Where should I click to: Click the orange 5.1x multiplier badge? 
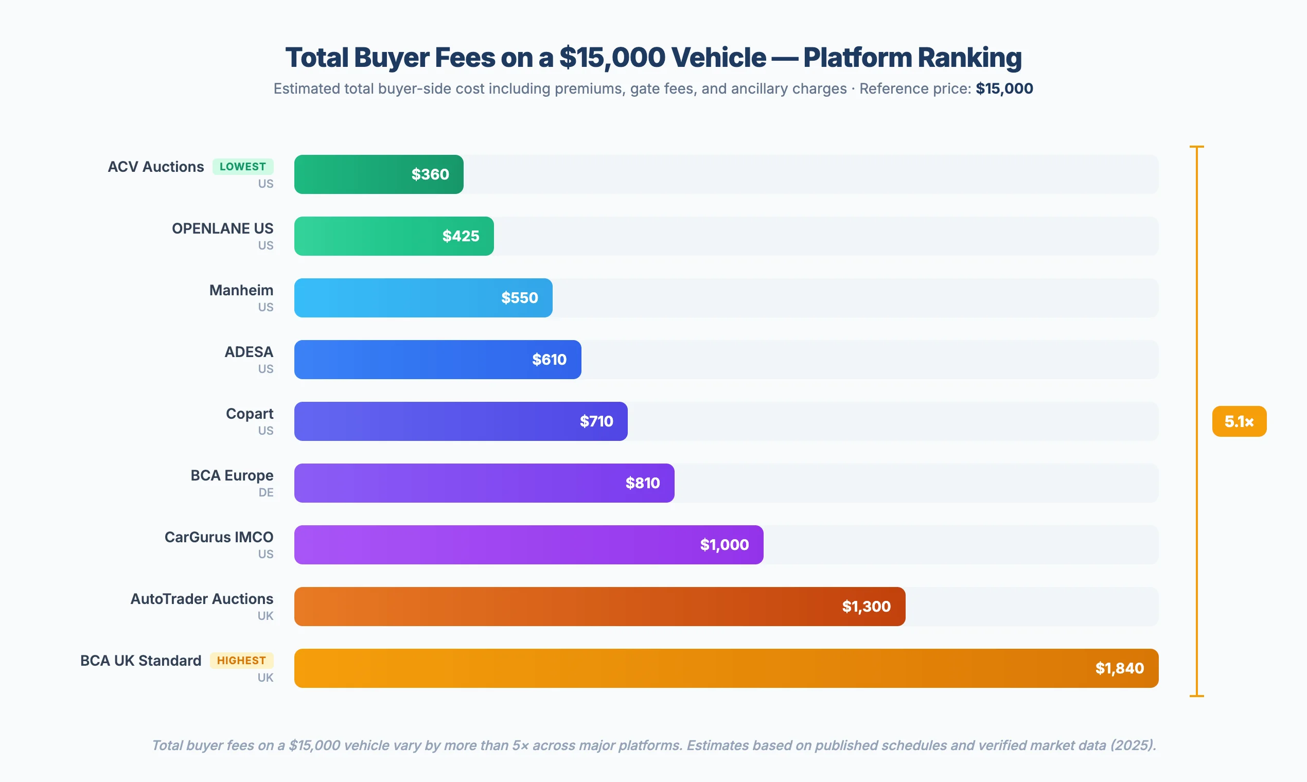pos(1239,421)
